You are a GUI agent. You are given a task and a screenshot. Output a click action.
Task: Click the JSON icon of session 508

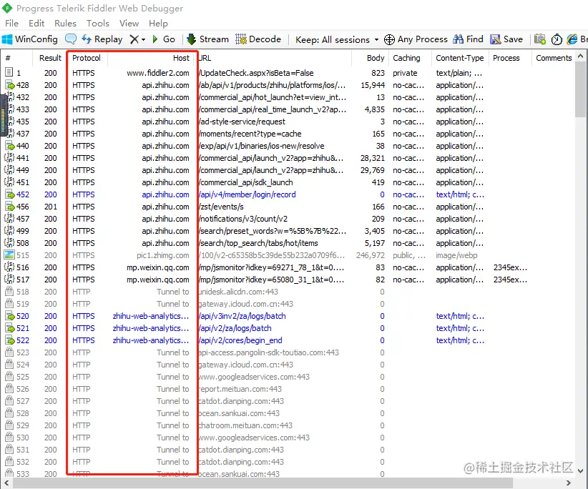pyautogui.click(x=9, y=243)
